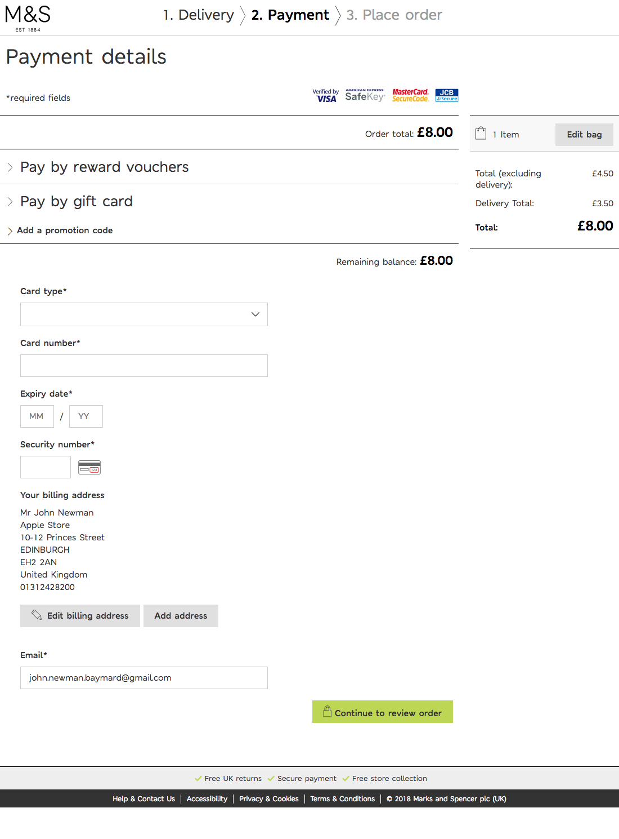619x839 pixels.
Task: Click the M&S logo
Action: 28,17
